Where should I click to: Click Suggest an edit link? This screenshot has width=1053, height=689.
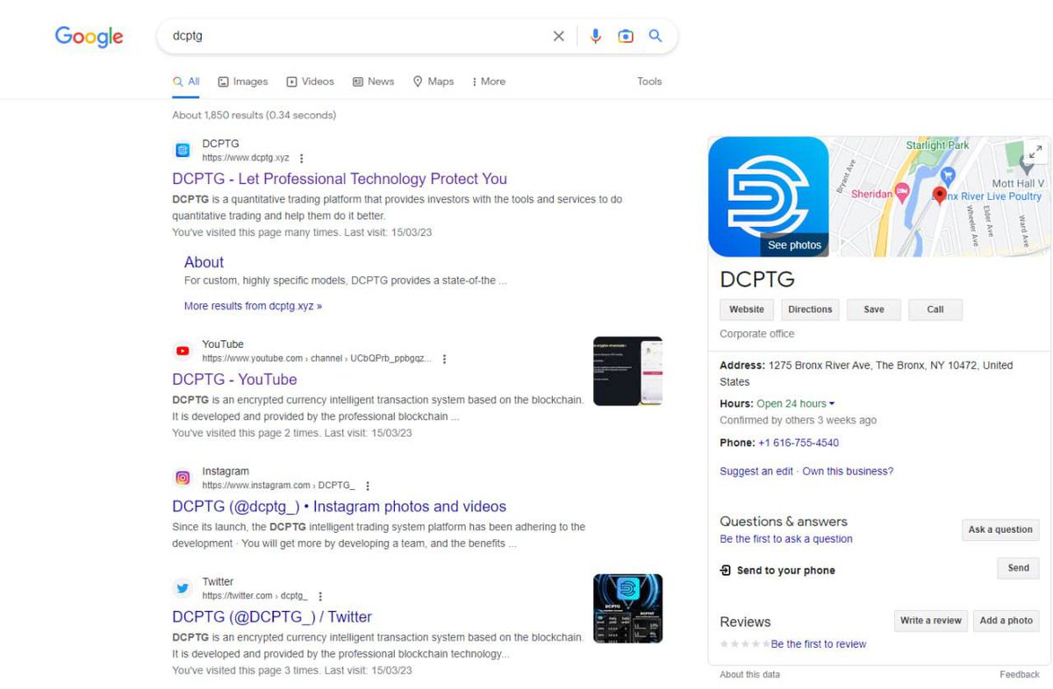point(756,472)
